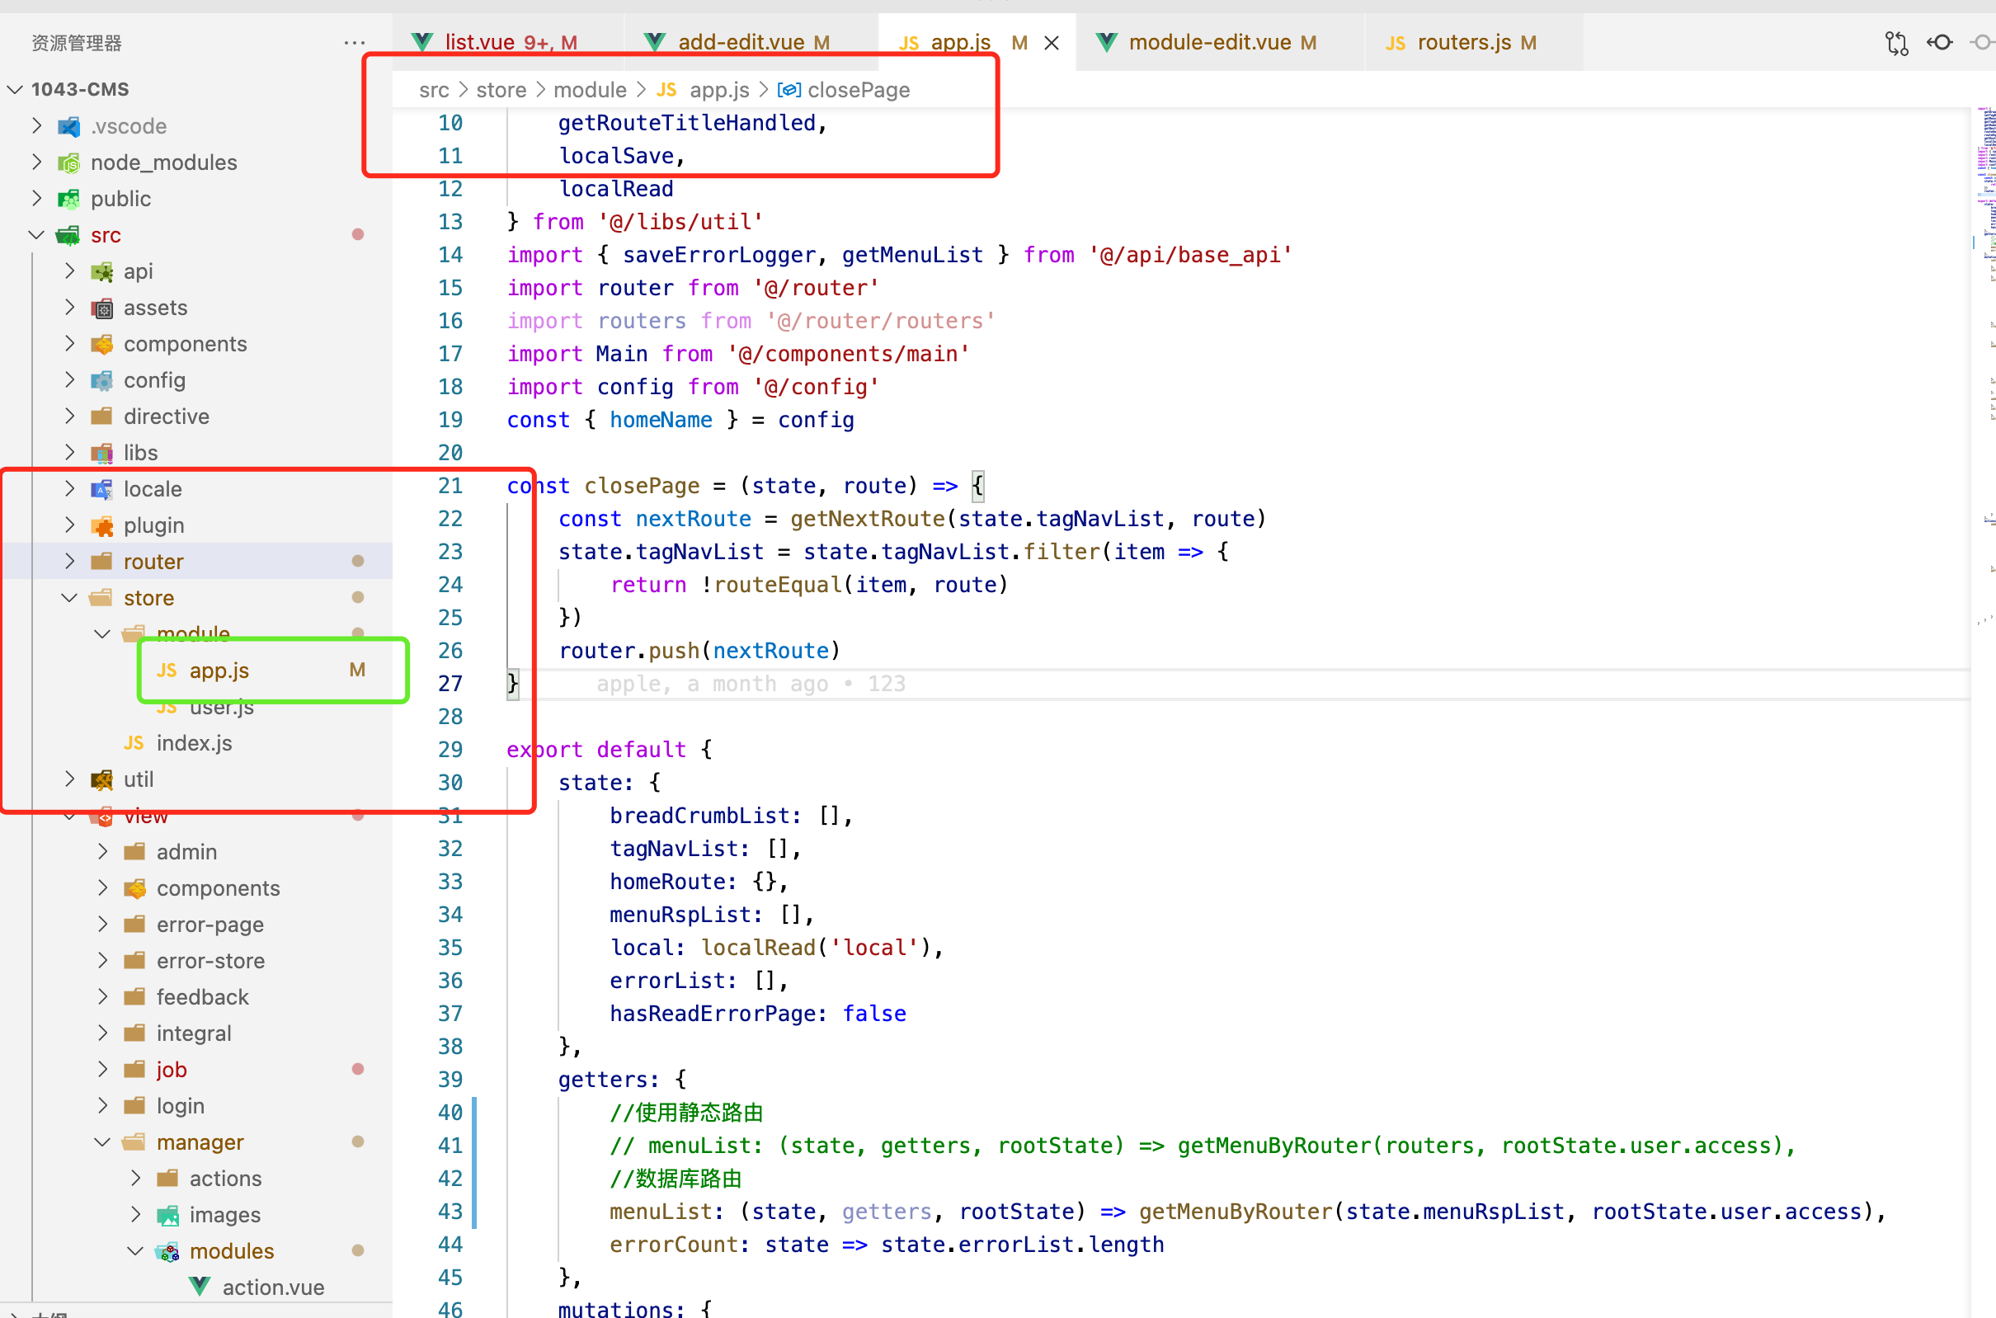Switch to the module-edit.vue tab

click(x=1208, y=42)
